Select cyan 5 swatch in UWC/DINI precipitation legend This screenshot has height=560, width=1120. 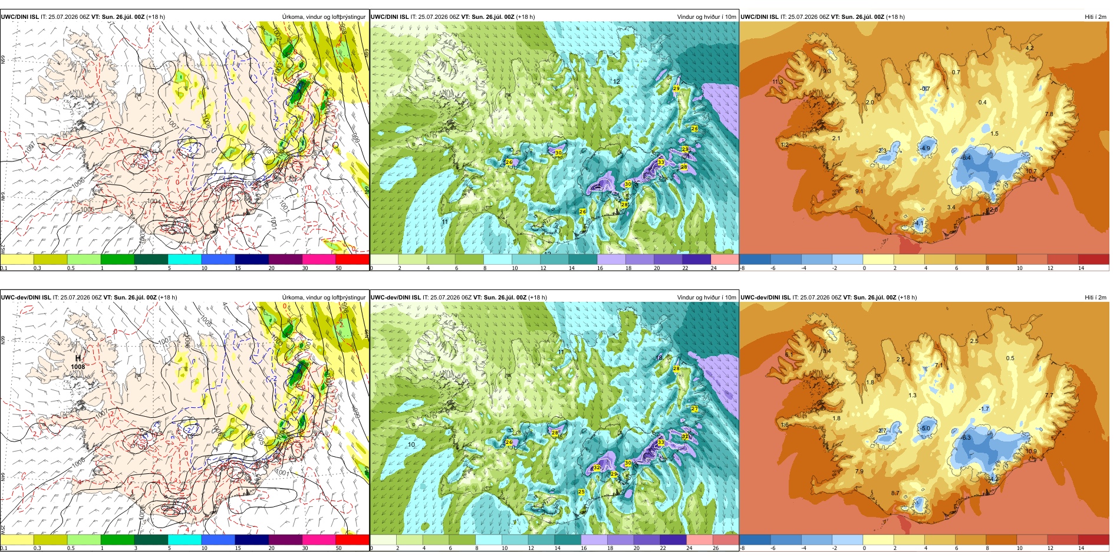click(185, 259)
